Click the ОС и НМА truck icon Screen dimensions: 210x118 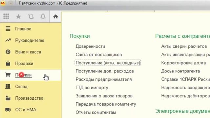coord(8,110)
